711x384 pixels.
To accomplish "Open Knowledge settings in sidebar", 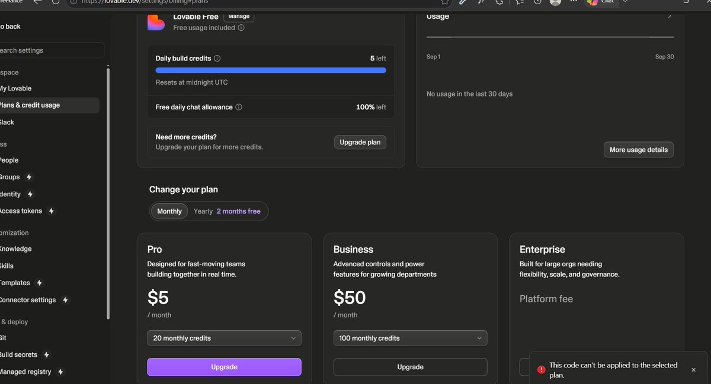I will pos(16,249).
